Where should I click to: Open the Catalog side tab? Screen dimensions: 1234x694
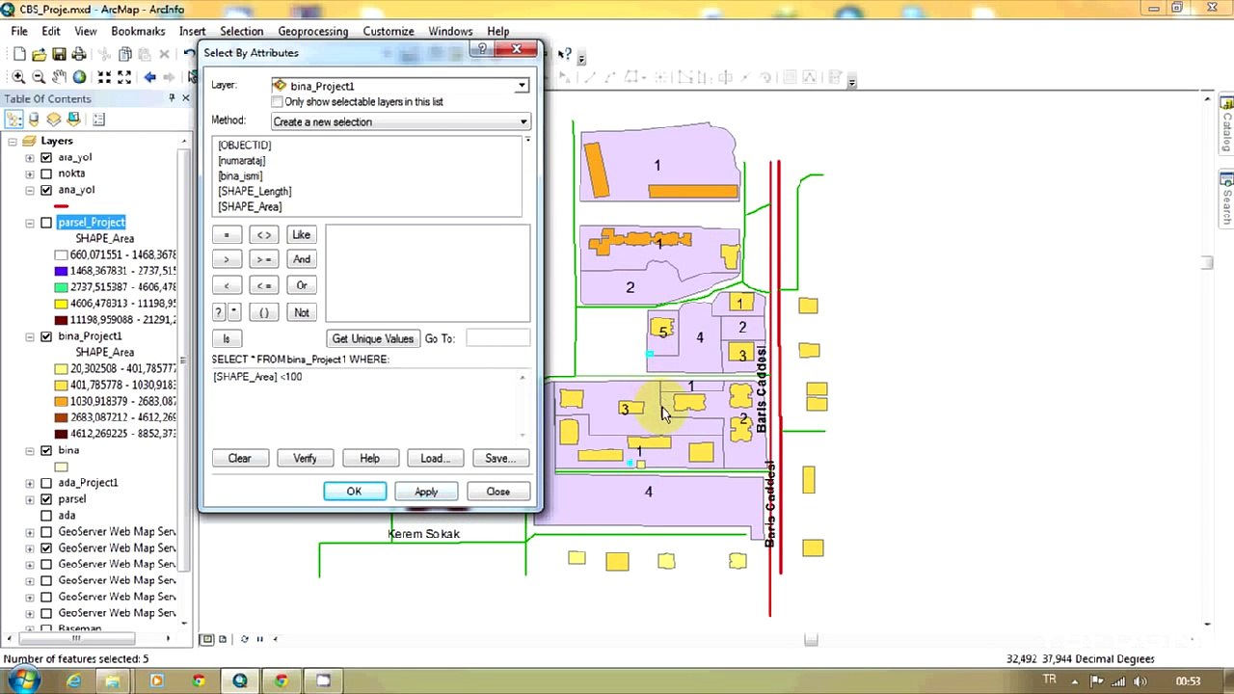[1226, 123]
